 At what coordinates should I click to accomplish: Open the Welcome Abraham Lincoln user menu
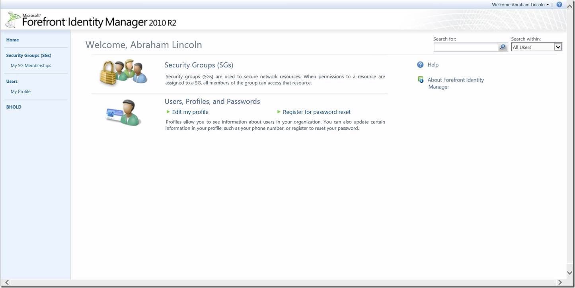(x=520, y=5)
